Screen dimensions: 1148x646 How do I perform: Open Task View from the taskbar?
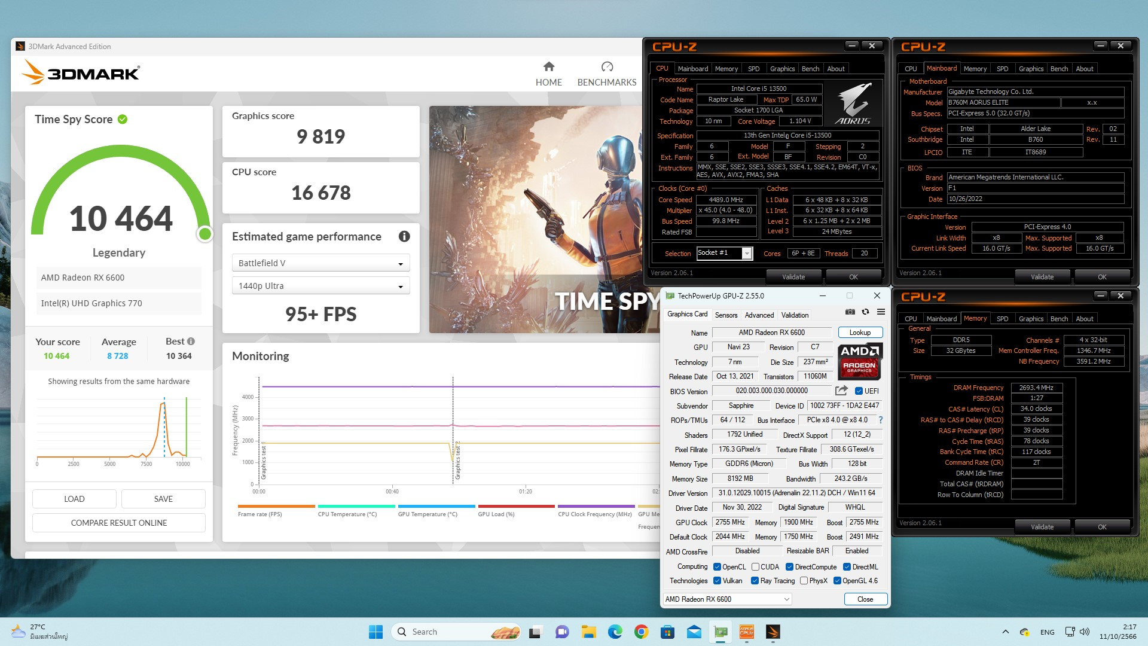point(536,632)
